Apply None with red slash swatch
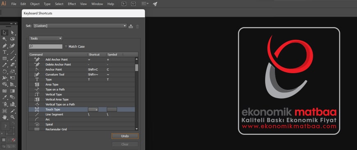The image size is (357, 150). (x=14, y=140)
